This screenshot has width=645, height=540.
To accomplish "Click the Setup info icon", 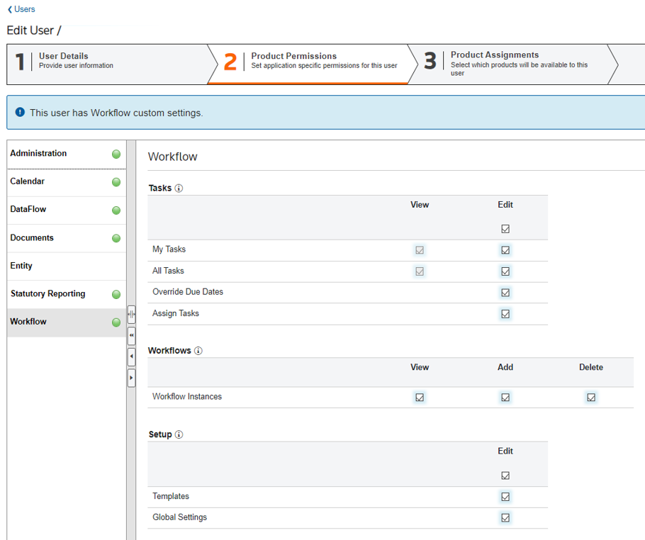I will [179, 434].
